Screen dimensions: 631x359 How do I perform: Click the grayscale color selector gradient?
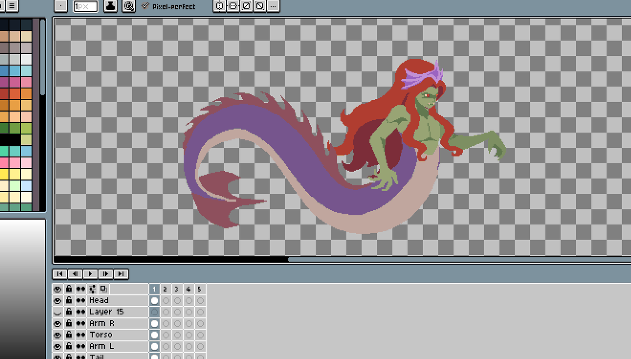23,289
